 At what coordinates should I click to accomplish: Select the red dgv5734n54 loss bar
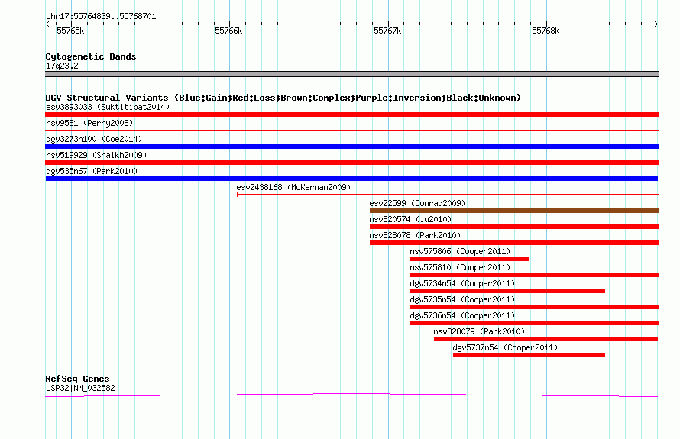click(x=507, y=291)
